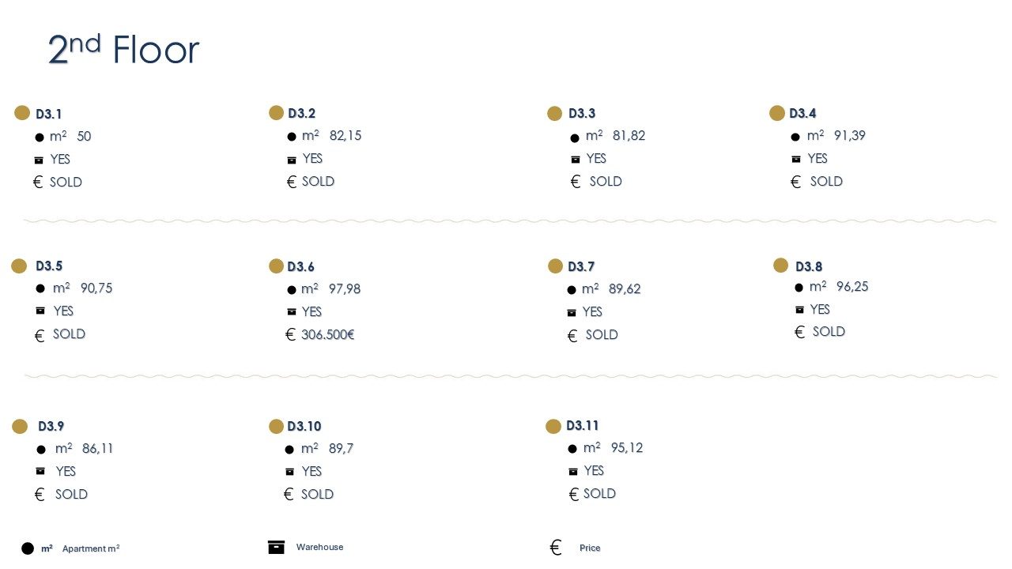This screenshot has height=569, width=1012.
Task: Click SOLD status under D3.7
Action: coord(602,335)
